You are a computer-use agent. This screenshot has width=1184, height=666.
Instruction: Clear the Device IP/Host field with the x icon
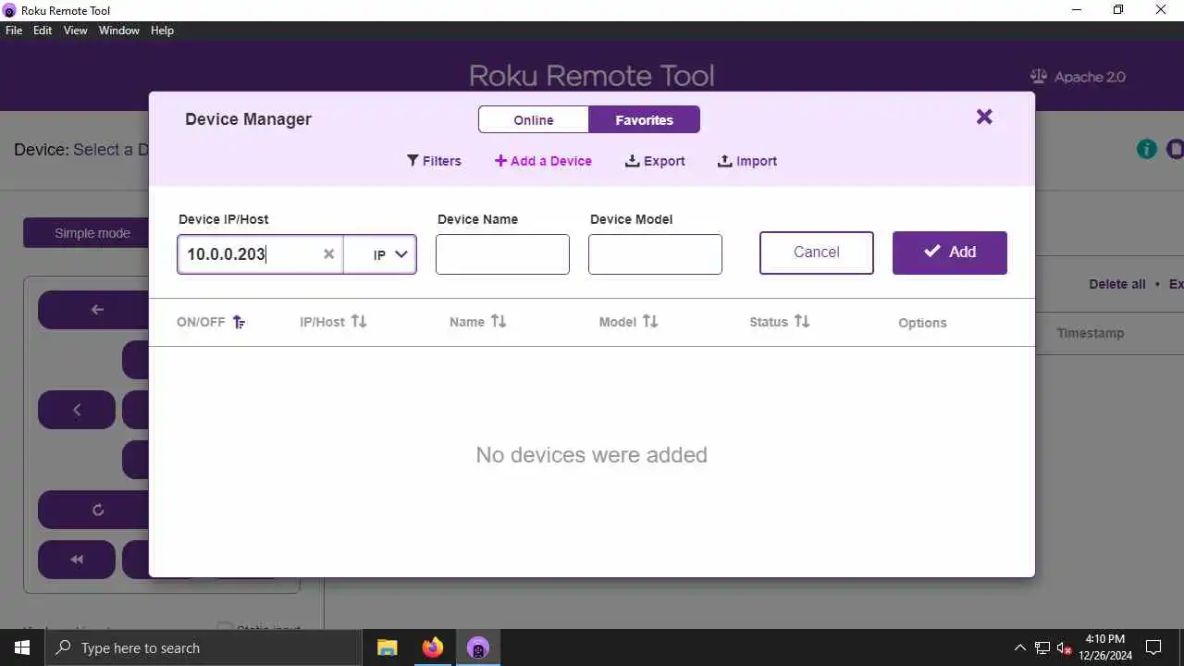pos(328,254)
